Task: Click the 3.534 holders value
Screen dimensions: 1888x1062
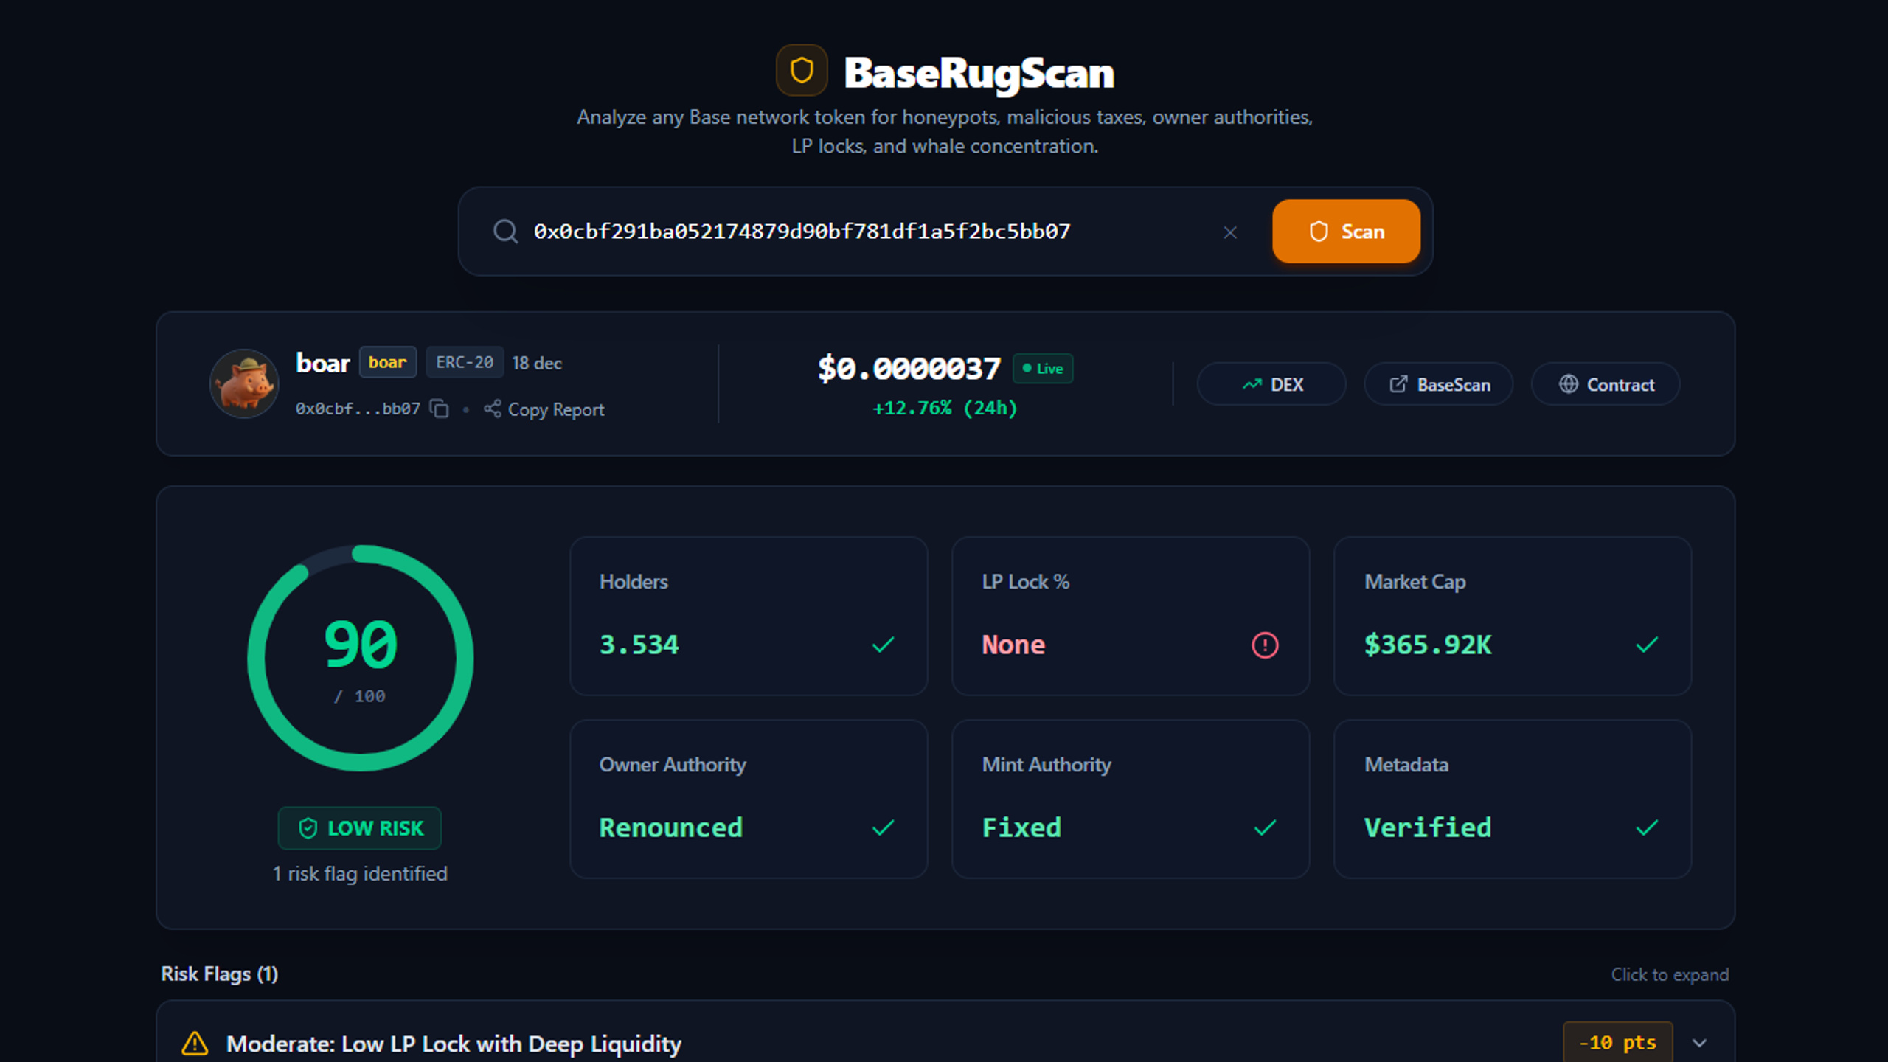Action: point(639,645)
